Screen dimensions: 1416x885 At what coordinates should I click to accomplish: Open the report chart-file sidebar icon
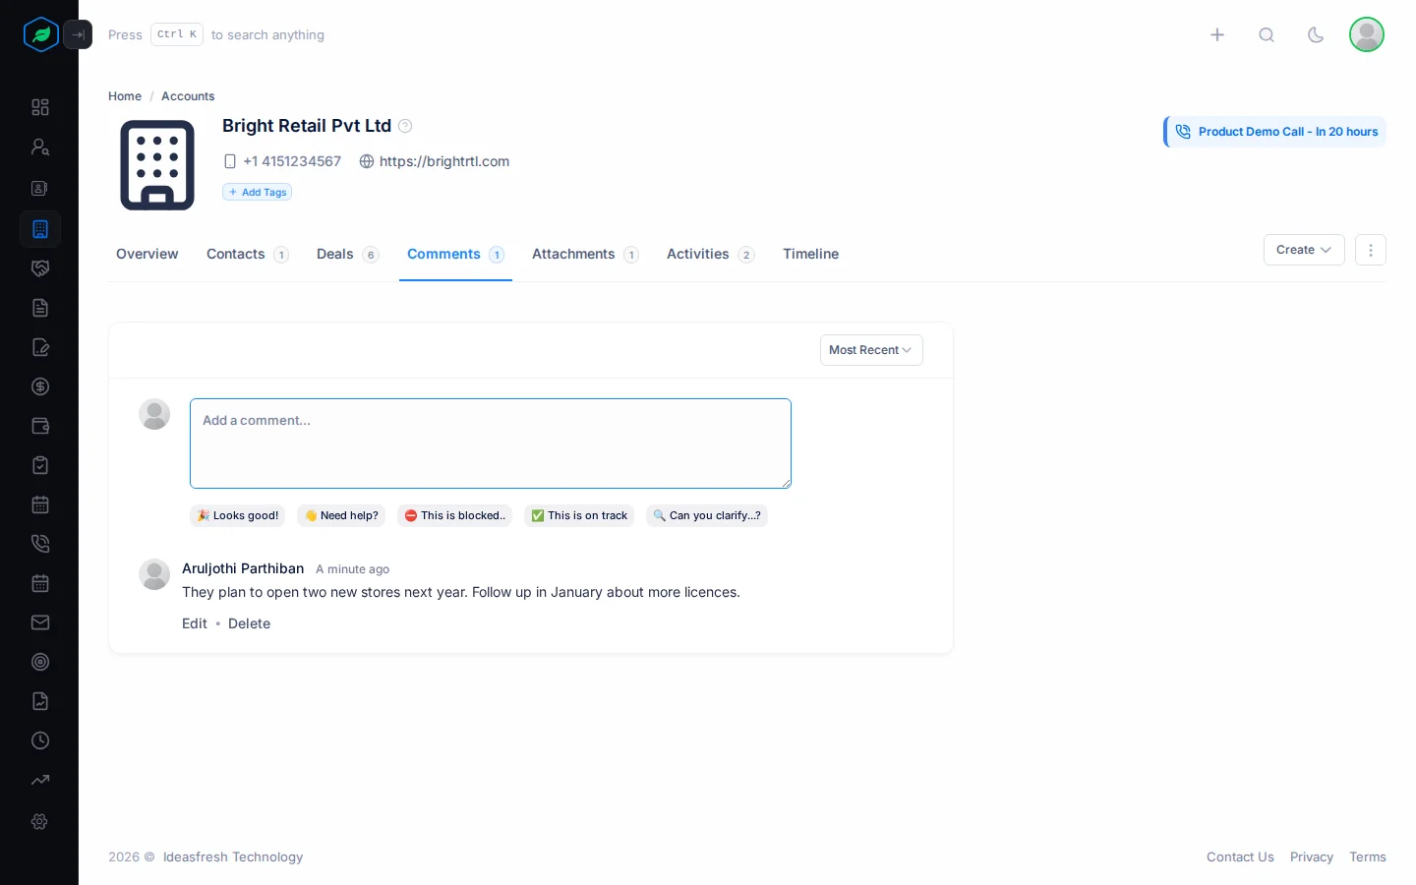pos(40,701)
